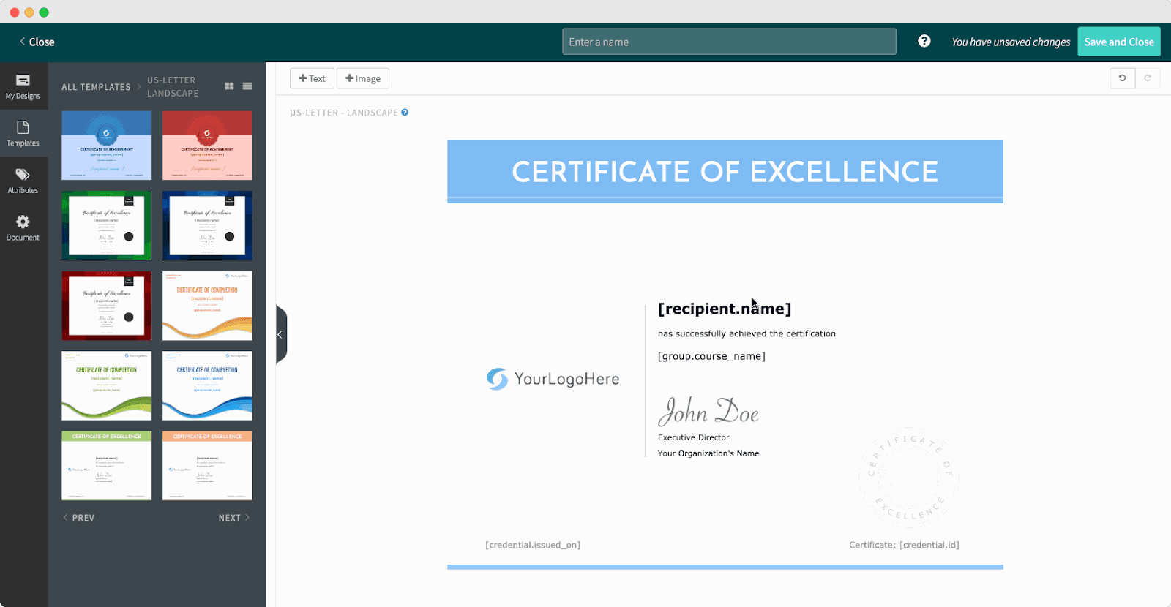Select the green-bordered Certificate of Excellence template

click(107, 225)
